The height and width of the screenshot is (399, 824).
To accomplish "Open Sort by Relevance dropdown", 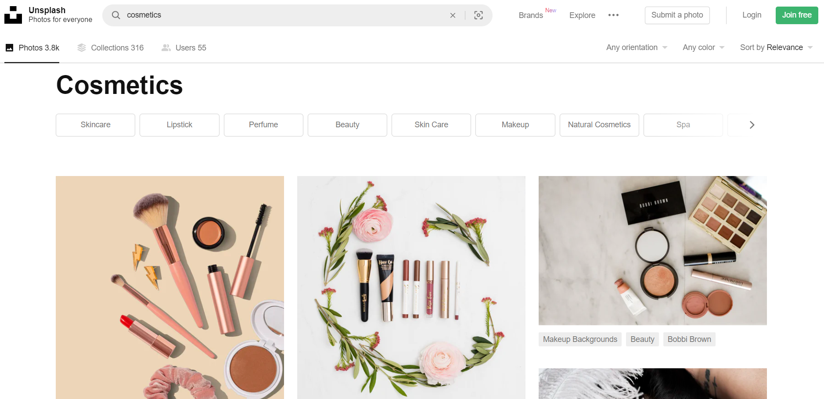I will coord(776,47).
